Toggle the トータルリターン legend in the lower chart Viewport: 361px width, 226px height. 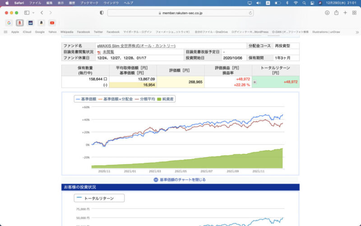pyautogui.click(x=95, y=198)
